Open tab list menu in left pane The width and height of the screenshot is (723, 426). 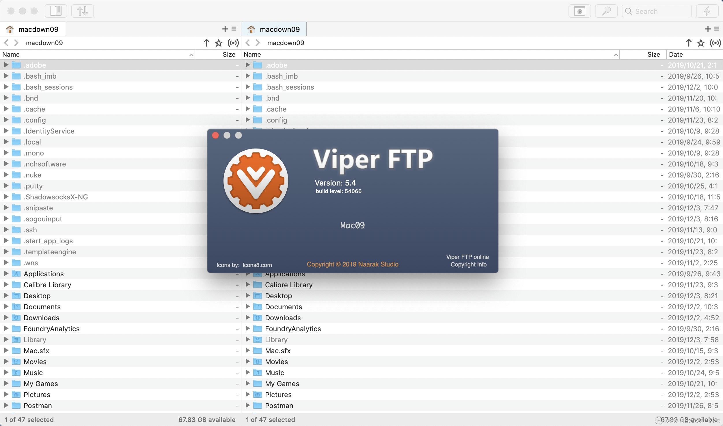(x=234, y=29)
